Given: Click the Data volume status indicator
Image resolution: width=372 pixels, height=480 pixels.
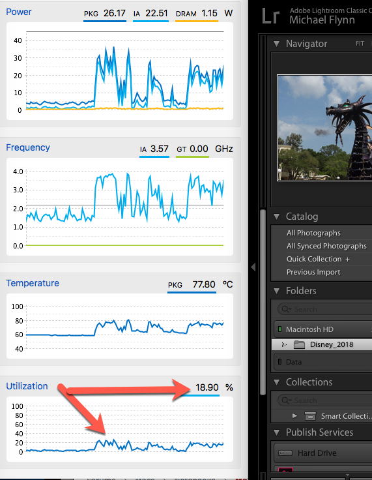Looking at the screenshot, I should point(279,362).
